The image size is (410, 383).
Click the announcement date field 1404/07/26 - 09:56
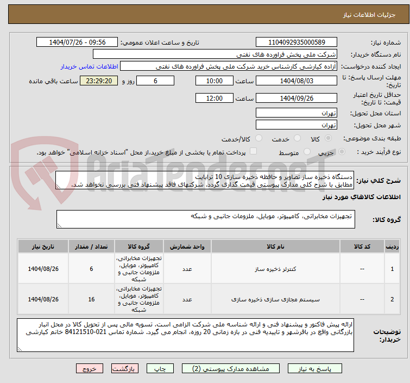pos(77,42)
